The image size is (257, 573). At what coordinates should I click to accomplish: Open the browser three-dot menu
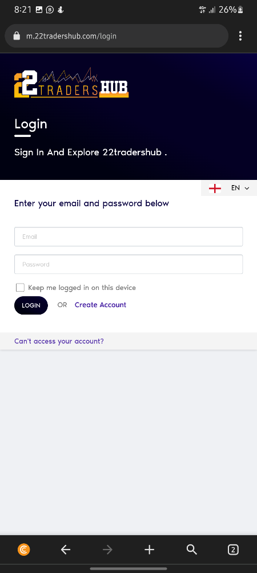[x=240, y=36]
